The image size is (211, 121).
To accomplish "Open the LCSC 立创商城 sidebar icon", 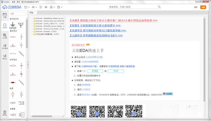I will pyautogui.click(x=5, y=46).
